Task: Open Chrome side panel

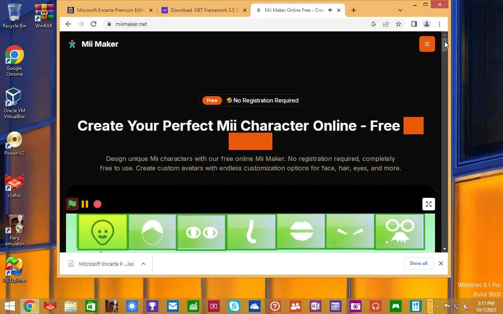Action: pyautogui.click(x=414, y=24)
